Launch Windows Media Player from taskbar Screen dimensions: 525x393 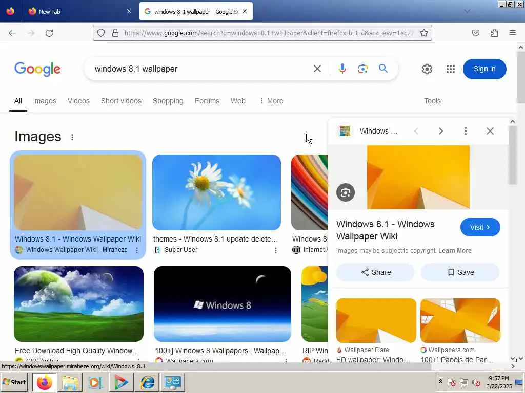[95, 382]
